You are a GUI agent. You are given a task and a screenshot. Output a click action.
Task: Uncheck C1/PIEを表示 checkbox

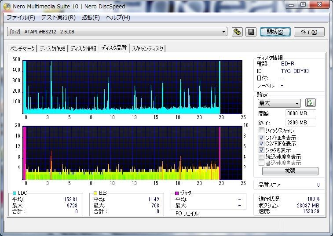click(x=261, y=138)
